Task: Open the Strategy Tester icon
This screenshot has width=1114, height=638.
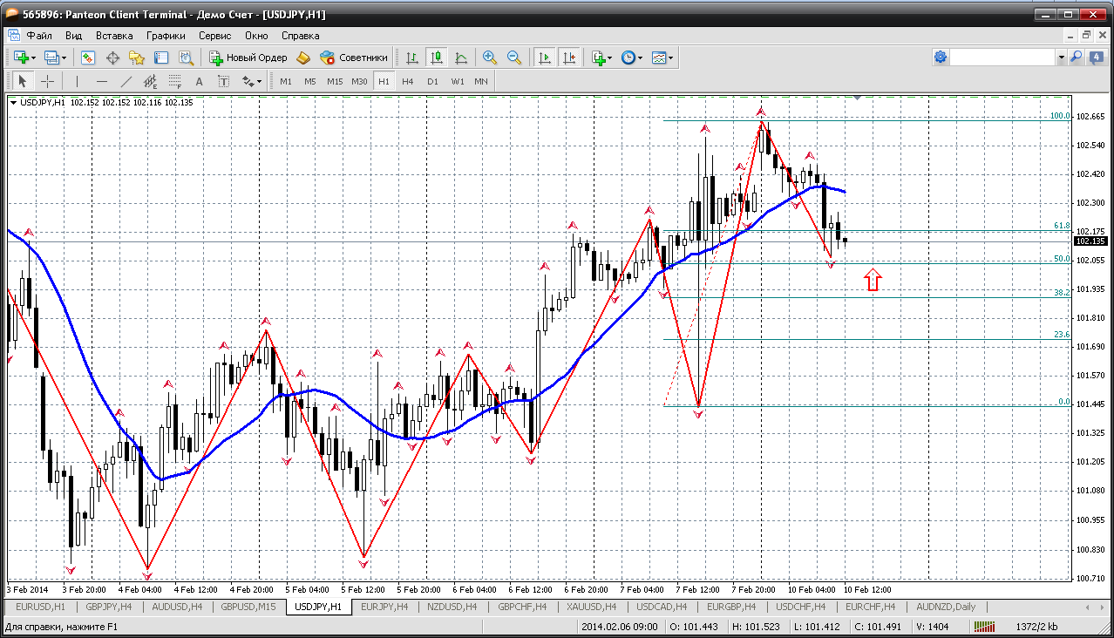Action: click(186, 58)
